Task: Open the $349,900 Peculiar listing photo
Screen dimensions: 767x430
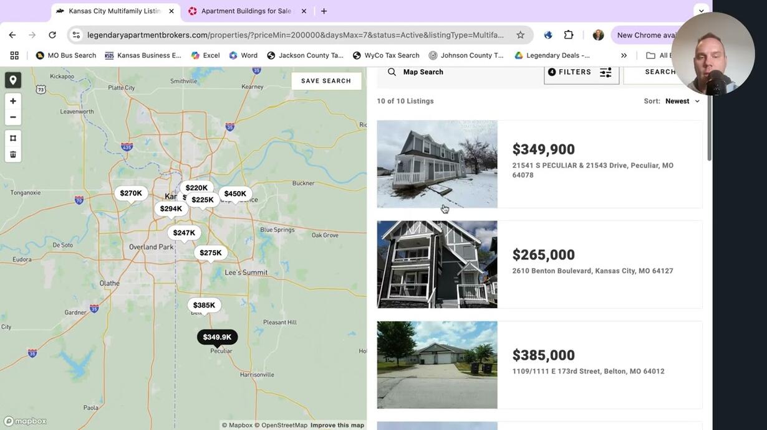Action: tap(437, 164)
